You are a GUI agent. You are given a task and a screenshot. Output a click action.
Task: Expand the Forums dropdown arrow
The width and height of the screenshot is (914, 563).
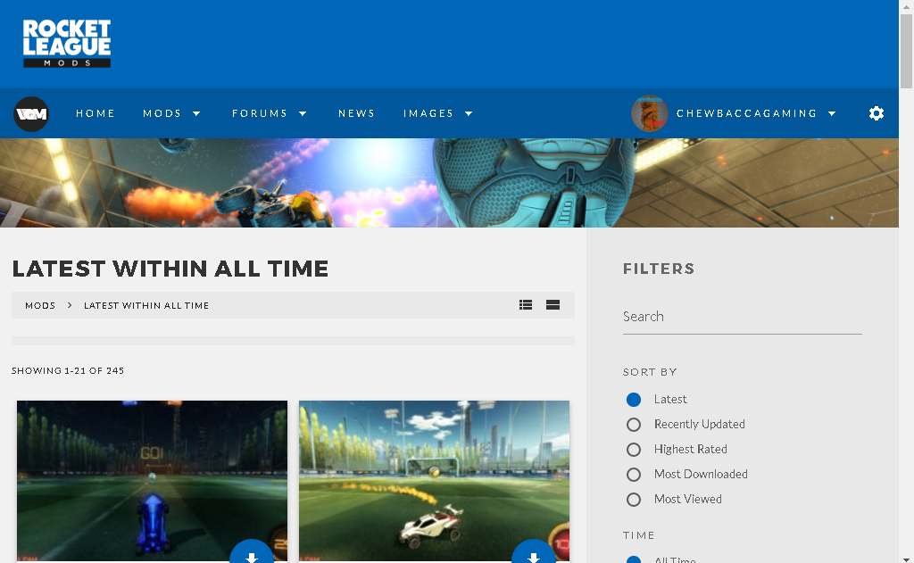click(x=303, y=113)
